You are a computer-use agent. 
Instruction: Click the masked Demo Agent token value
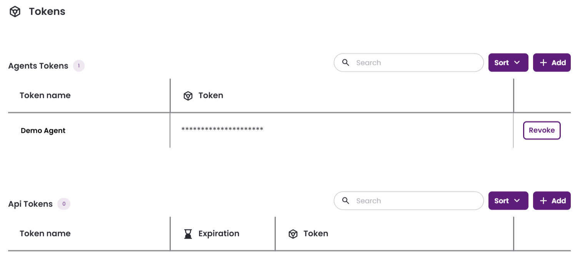222,129
